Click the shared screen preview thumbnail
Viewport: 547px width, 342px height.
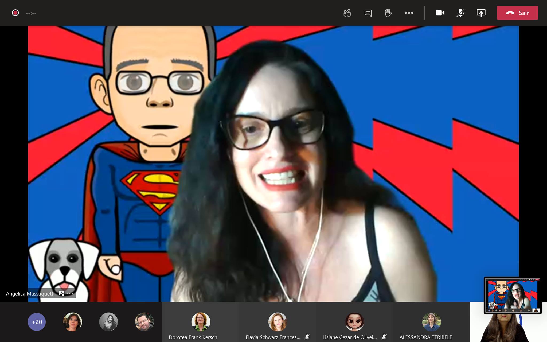513,295
